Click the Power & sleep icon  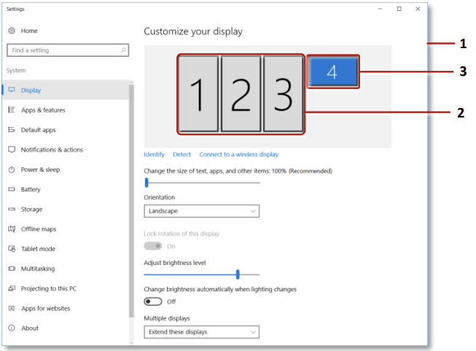(x=12, y=169)
